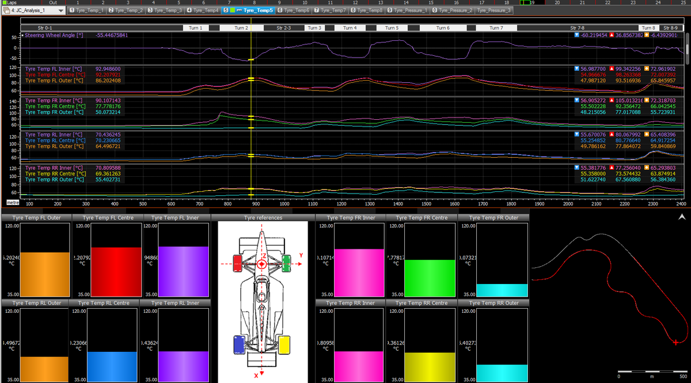
Task: Select lap 25 in the laps bar
Action: point(684,3)
